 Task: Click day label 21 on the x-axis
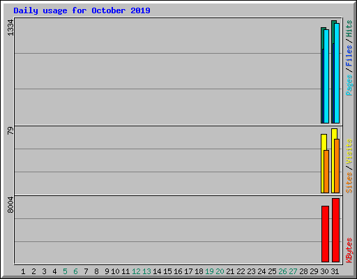coord(230,271)
